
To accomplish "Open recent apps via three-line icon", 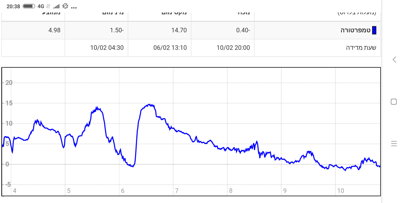I will coord(394,144).
